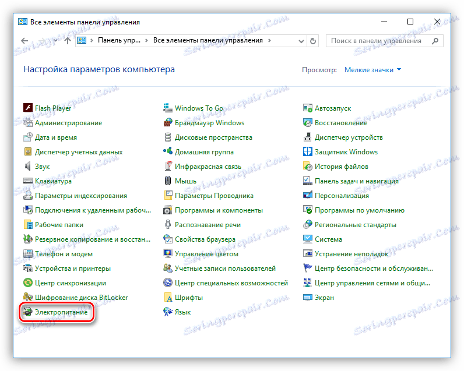Open Параметры индексирования link

click(81, 196)
